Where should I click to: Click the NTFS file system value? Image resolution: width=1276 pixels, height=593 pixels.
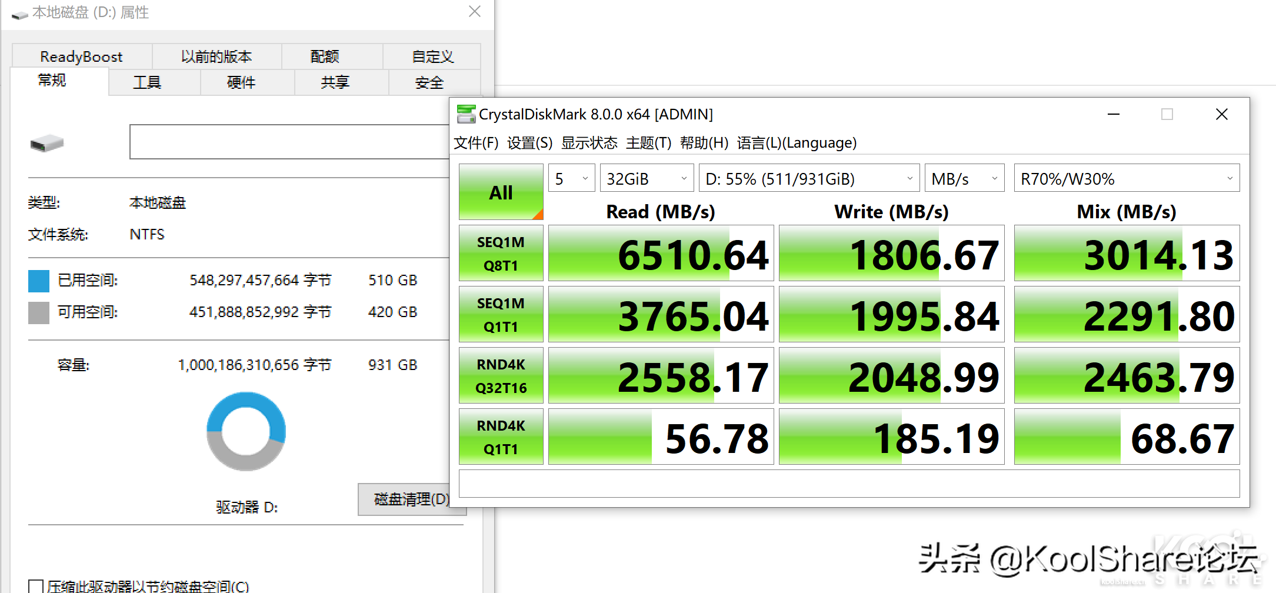click(x=147, y=235)
